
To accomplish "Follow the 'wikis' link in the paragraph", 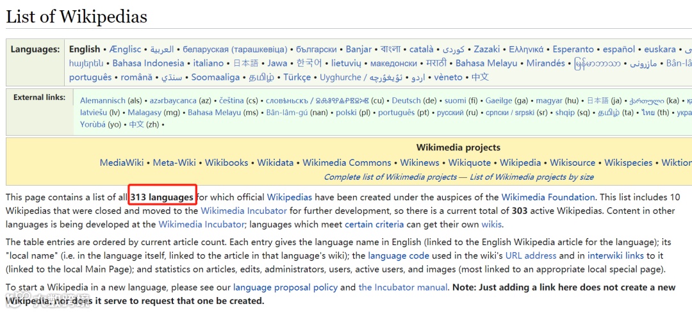I will (491, 225).
